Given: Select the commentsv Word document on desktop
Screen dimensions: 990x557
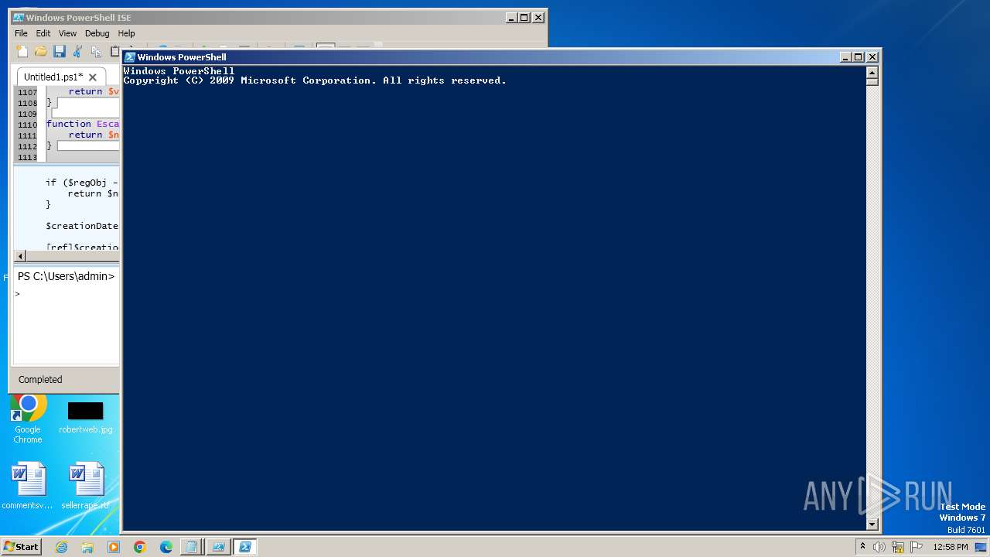Looking at the screenshot, I should click(x=28, y=487).
